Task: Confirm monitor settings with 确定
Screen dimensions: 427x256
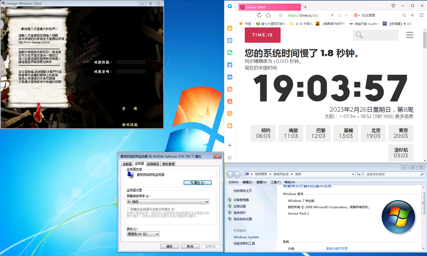Action: 170,246
